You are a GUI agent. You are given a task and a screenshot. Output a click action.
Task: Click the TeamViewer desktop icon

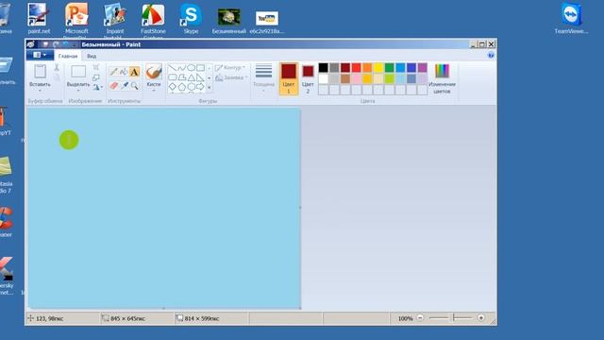pyautogui.click(x=571, y=19)
